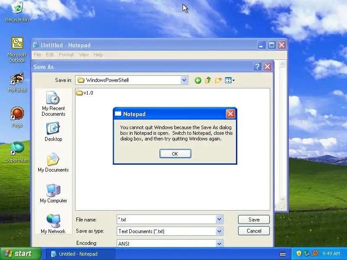Expand the Save in location dropdown
The image size is (347, 260).
coord(184,80)
